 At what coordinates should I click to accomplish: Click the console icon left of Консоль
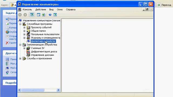pyautogui.click(x=19, y=10)
